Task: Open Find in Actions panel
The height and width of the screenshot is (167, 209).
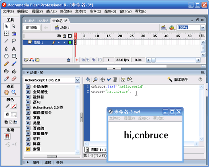Action: (95, 79)
